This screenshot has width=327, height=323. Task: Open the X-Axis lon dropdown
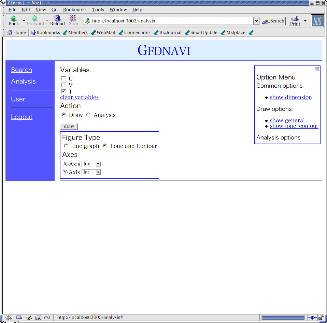tap(91, 164)
